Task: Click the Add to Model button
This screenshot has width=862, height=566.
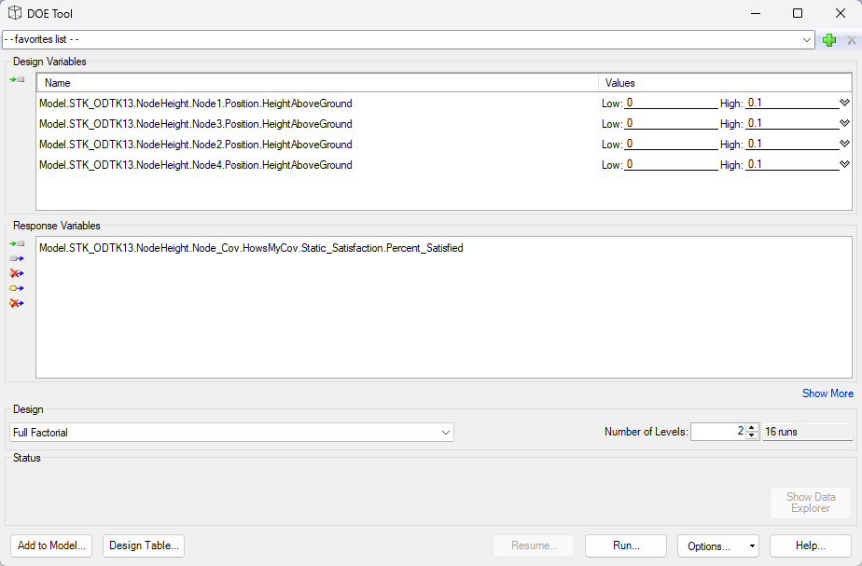Action: point(52,545)
